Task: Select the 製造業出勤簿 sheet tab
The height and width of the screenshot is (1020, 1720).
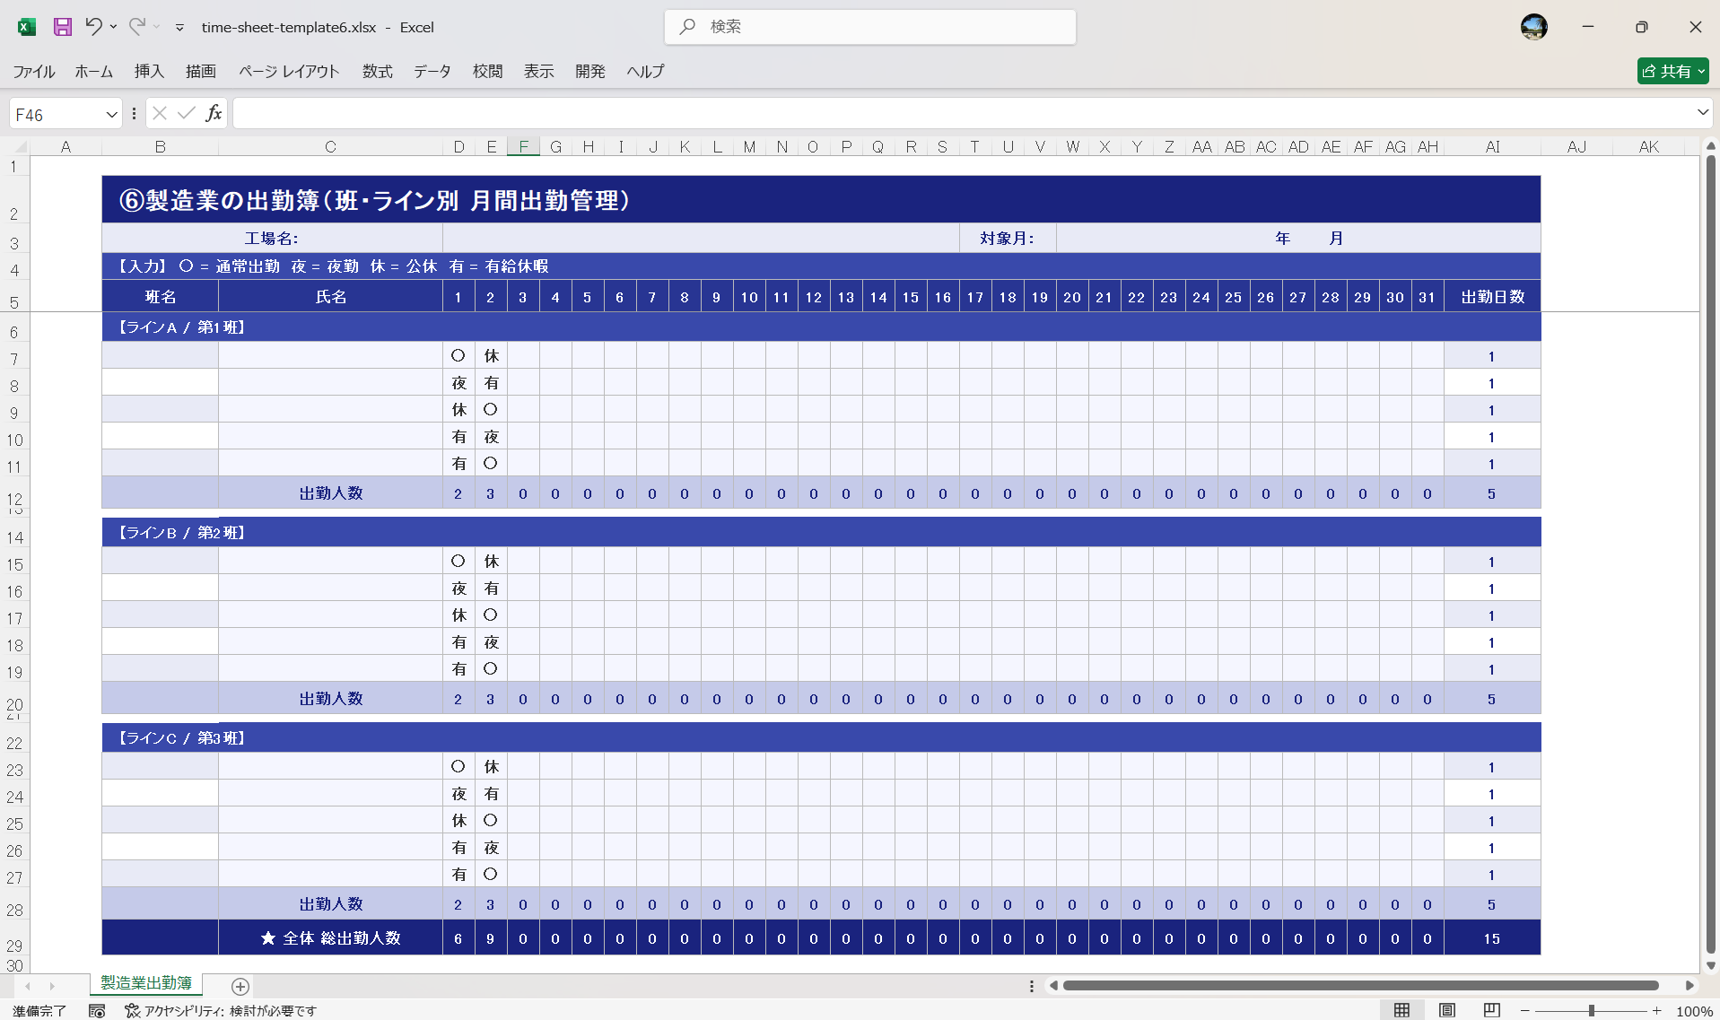Action: pyautogui.click(x=146, y=983)
